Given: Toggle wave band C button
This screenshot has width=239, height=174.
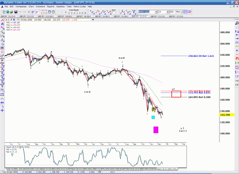Looking at the screenshot, I should (80, 13).
